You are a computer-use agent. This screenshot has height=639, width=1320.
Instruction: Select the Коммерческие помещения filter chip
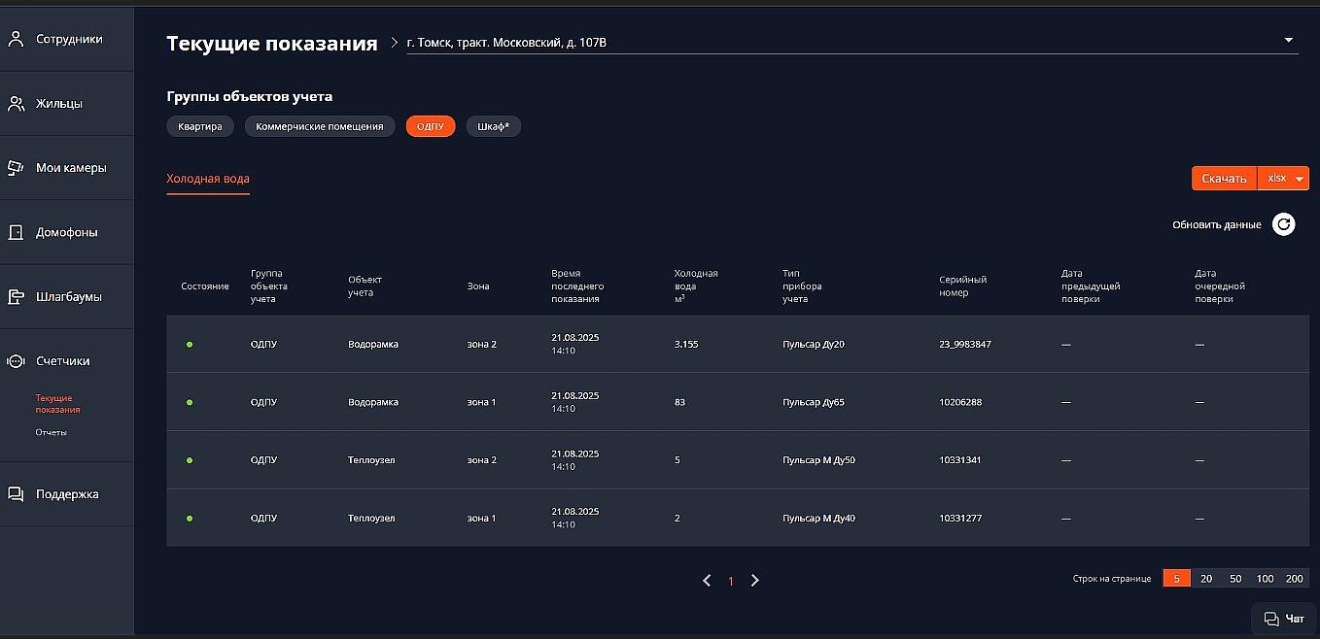tap(319, 126)
